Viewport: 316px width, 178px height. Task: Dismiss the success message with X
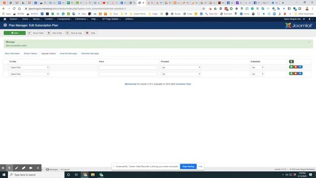tap(309, 42)
